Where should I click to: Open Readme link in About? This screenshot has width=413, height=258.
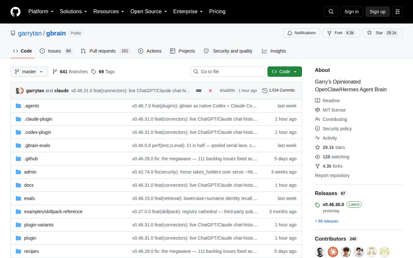click(x=327, y=101)
